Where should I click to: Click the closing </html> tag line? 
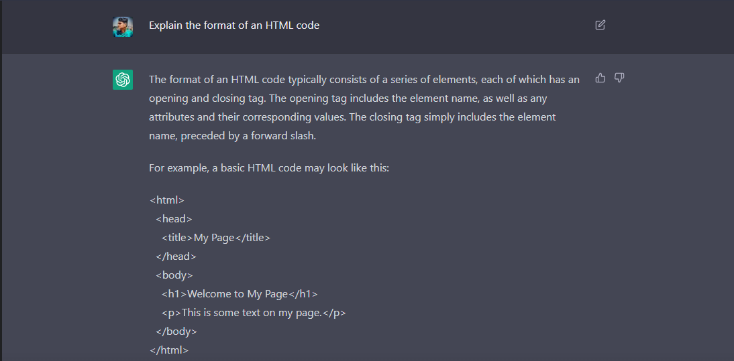(x=169, y=350)
